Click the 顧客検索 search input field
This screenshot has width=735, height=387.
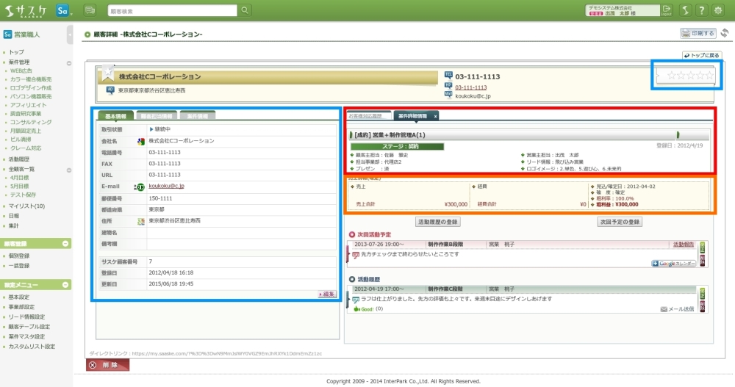(173, 10)
